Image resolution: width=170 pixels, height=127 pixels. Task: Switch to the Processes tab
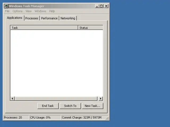32,18
